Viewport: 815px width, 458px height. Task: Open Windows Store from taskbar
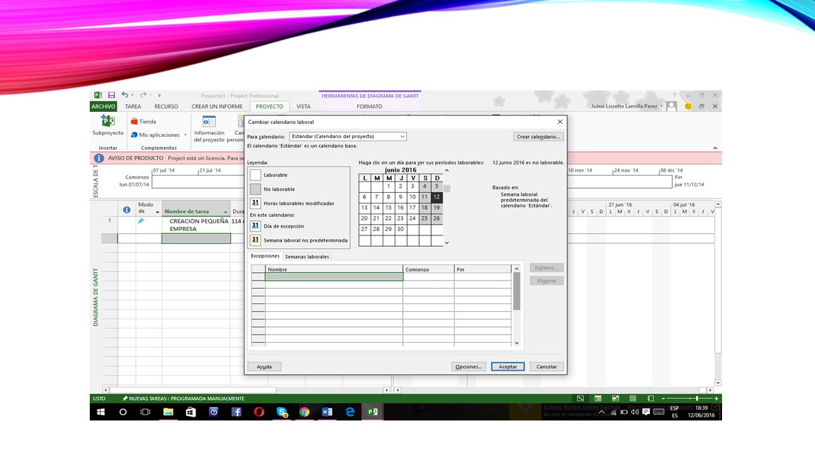190,412
